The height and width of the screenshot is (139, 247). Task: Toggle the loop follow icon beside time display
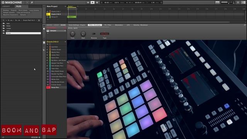point(147,3)
